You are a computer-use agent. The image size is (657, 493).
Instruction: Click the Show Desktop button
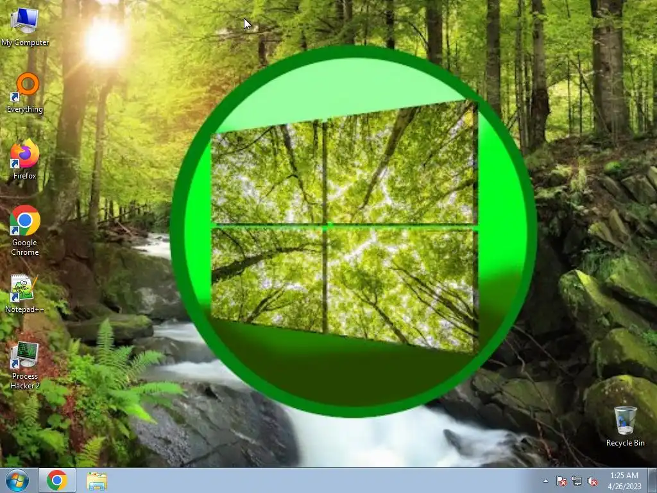point(653,481)
